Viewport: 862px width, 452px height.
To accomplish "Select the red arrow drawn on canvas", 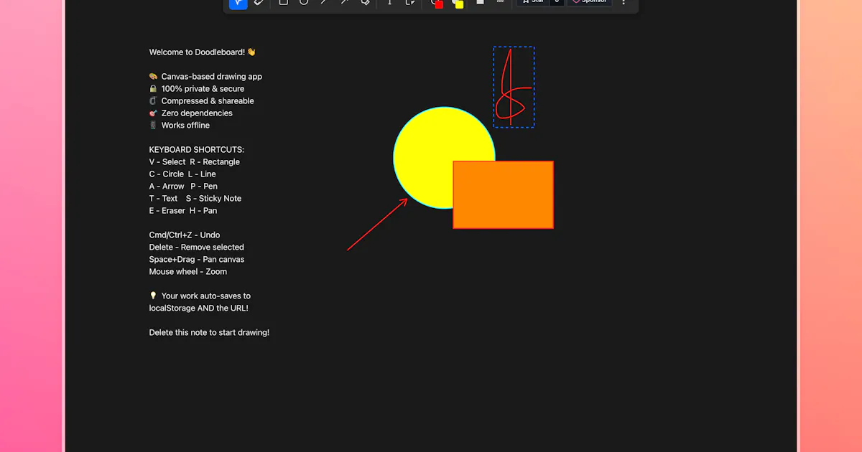I will [378, 225].
